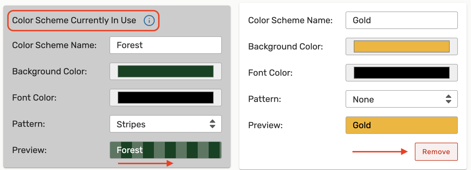Open the Stripes pattern dropdown
The image size is (471, 170).
[x=166, y=124]
